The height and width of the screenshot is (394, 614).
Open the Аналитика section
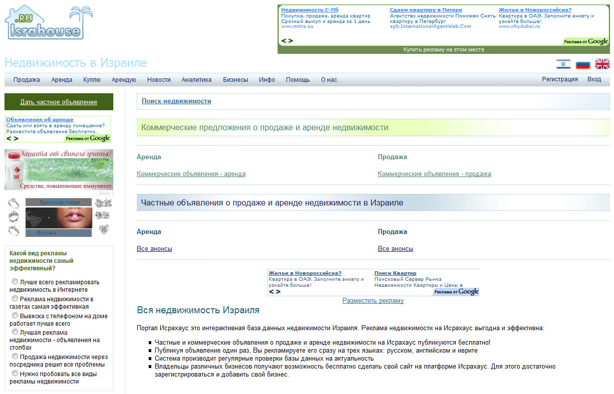(197, 79)
